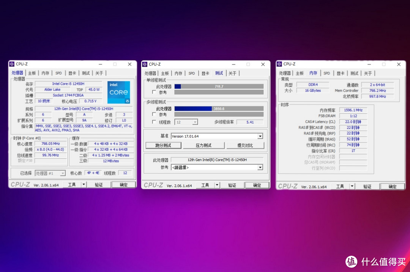Image resolution: width=410 pixels, height=272 pixels.
Task: Minimize the middle CPU-Z benchmark window
Action: coord(233,64)
